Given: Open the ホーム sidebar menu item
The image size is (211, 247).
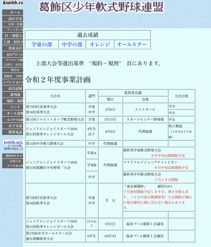Looking at the screenshot, I should [13, 12].
